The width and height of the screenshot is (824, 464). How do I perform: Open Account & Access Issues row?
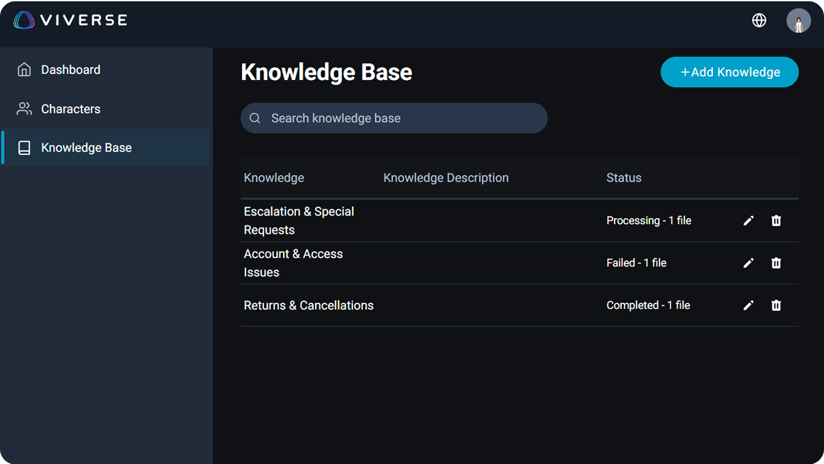click(293, 263)
